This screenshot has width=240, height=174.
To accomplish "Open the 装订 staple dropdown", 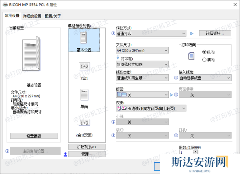I will tap(142, 135).
